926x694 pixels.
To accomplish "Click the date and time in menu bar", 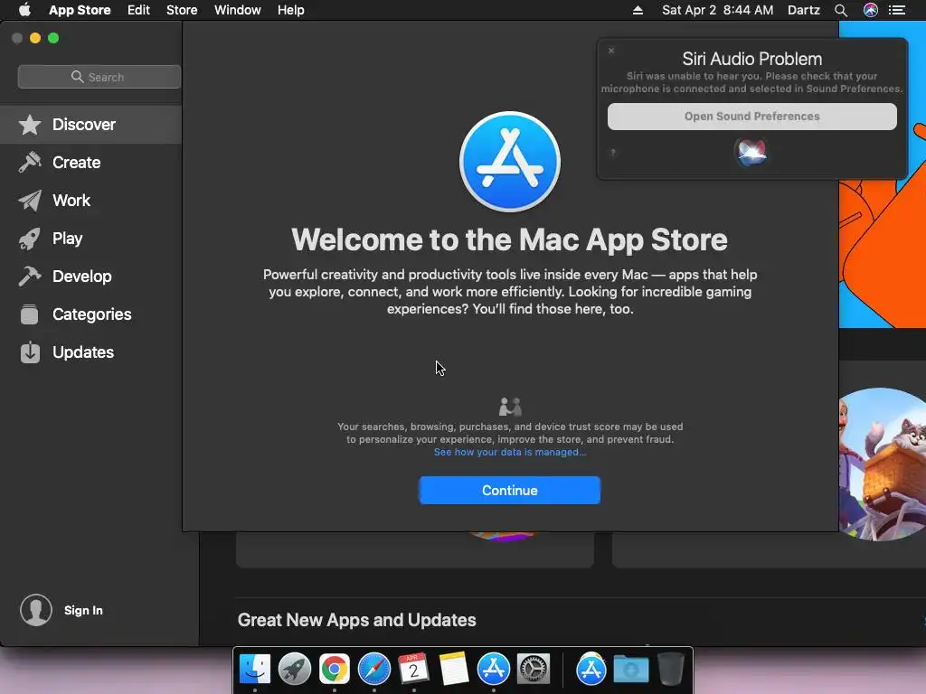I will 717,10.
